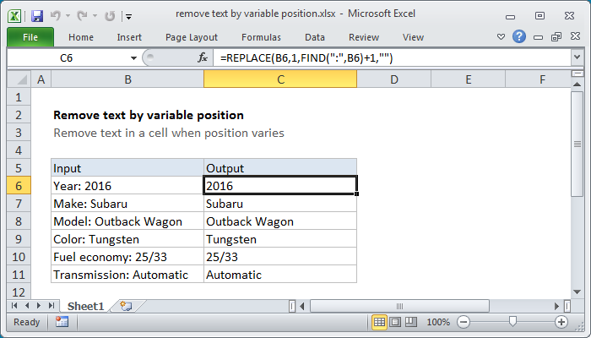Select the 'Fuel economy: 25/33' cell

[x=127, y=257]
